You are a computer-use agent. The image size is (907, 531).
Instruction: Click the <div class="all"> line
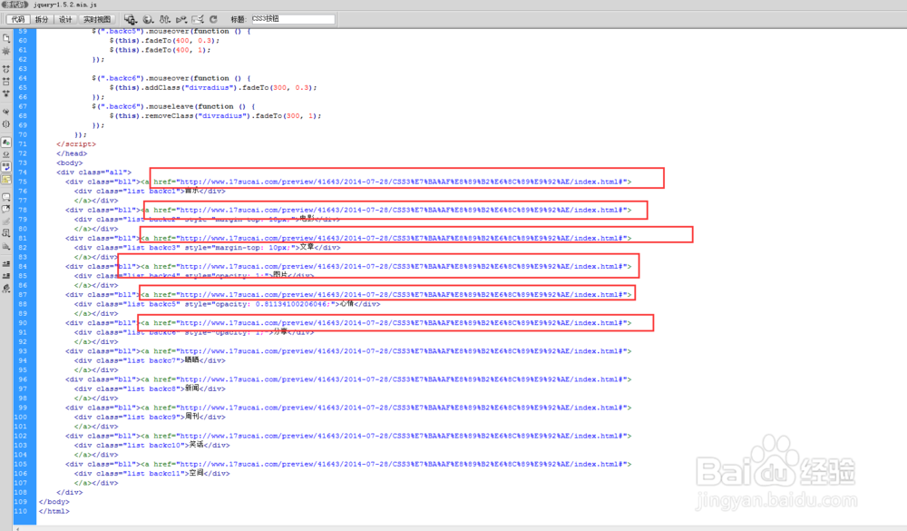point(93,172)
